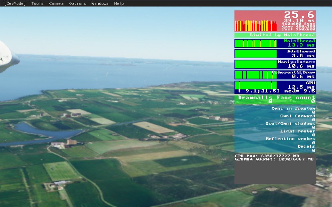Click the GPU timing graph
Image resolution: width=332 pixels, height=207 pixels.
[x=256, y=84]
